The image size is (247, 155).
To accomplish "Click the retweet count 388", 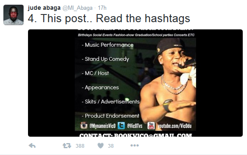I will click(80, 146).
